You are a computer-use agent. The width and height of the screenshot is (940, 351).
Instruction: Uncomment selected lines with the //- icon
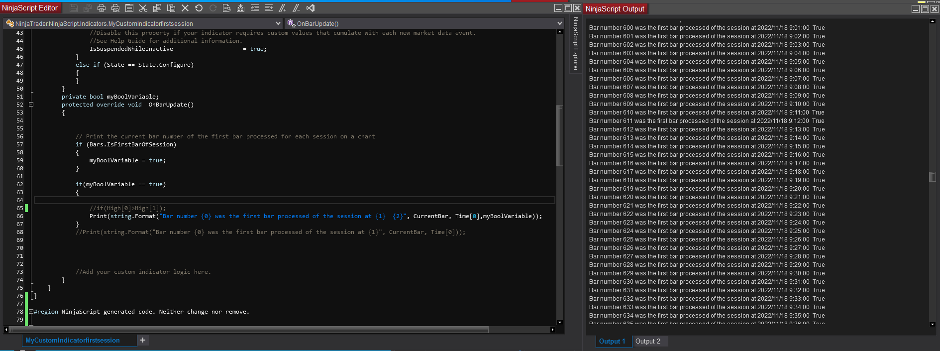(297, 8)
